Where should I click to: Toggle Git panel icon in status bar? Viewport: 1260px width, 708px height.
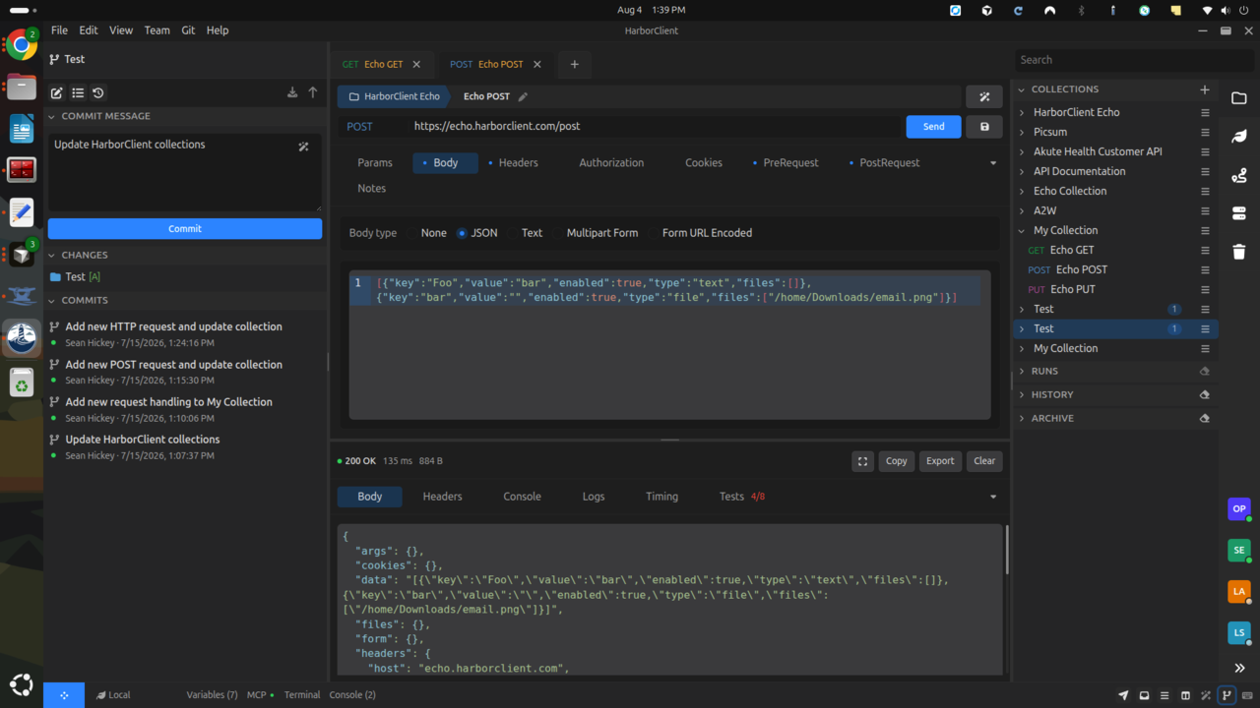pyautogui.click(x=1227, y=695)
